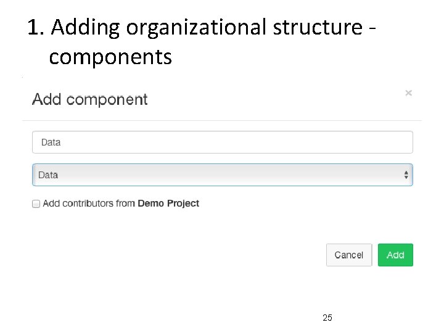Click the slide page number 25
444x333 pixels.
coord(327,318)
